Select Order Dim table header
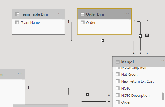This screenshot has height=107, width=165. (104, 14)
